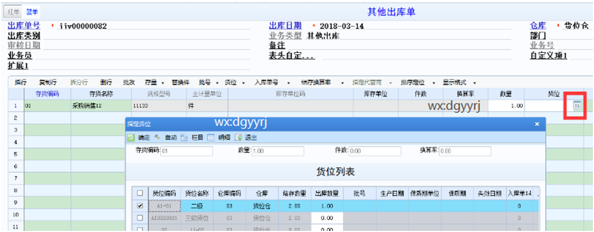Click the 业务员 field
Image resolution: width=594 pixels, height=232 pixels.
pyautogui.click(x=142, y=55)
